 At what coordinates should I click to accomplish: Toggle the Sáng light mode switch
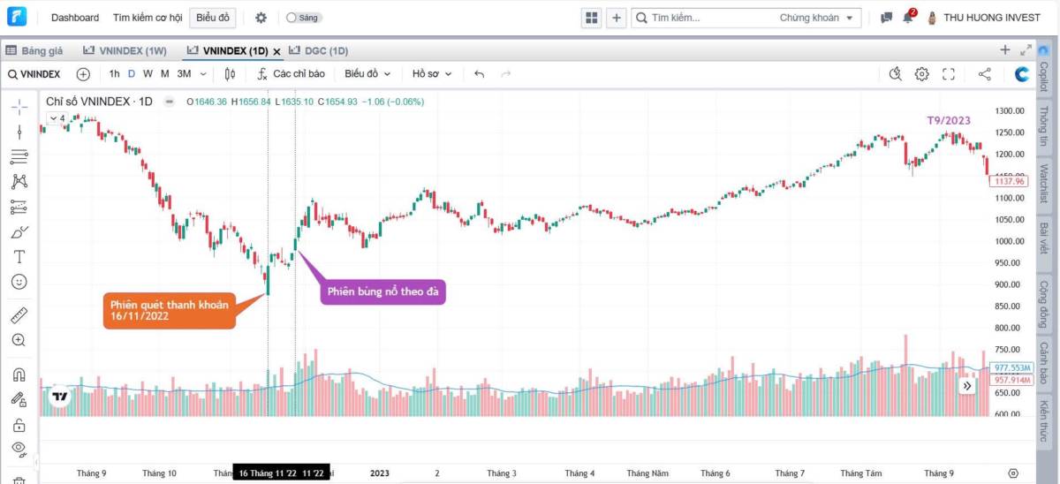(304, 18)
